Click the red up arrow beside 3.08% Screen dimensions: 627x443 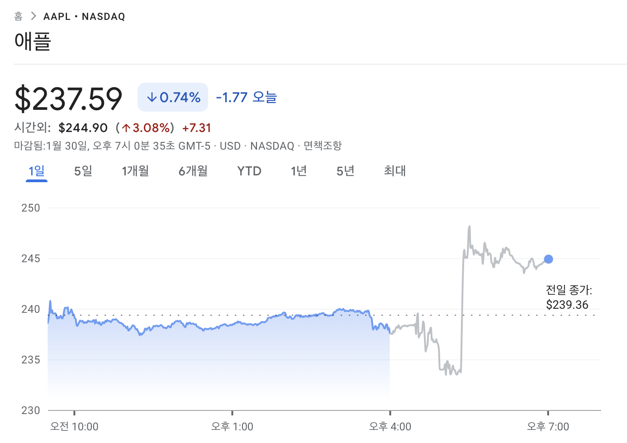click(126, 128)
